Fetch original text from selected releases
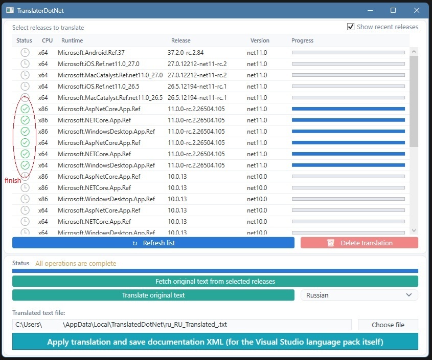This screenshot has width=432, height=360. (215, 281)
